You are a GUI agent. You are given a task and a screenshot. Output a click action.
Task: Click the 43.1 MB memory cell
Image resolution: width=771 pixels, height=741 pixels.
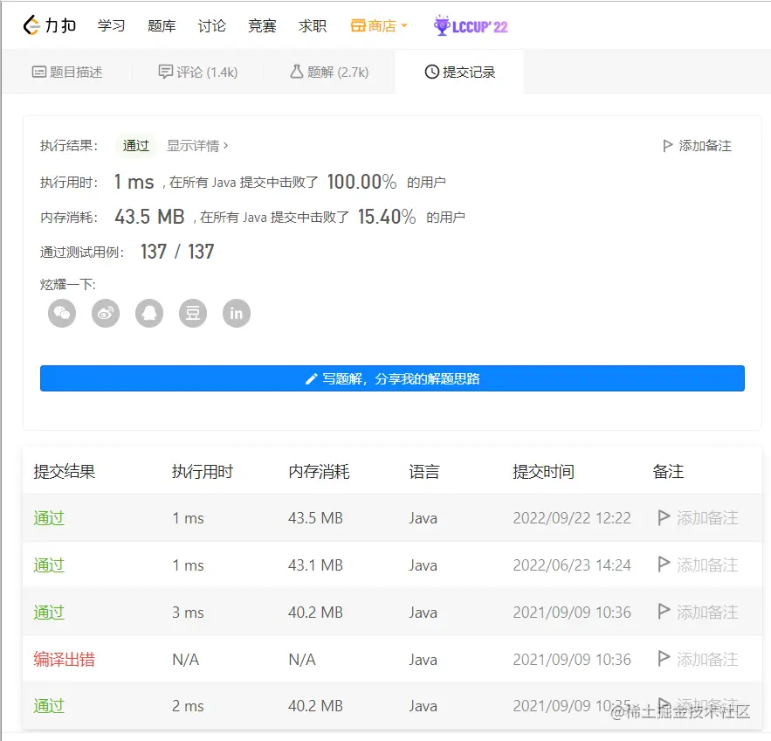pyautogui.click(x=315, y=564)
